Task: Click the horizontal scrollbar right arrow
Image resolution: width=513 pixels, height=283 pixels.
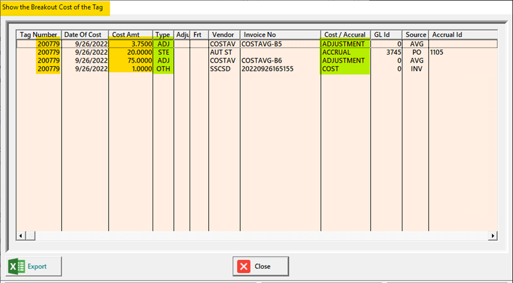Action: tap(492, 235)
